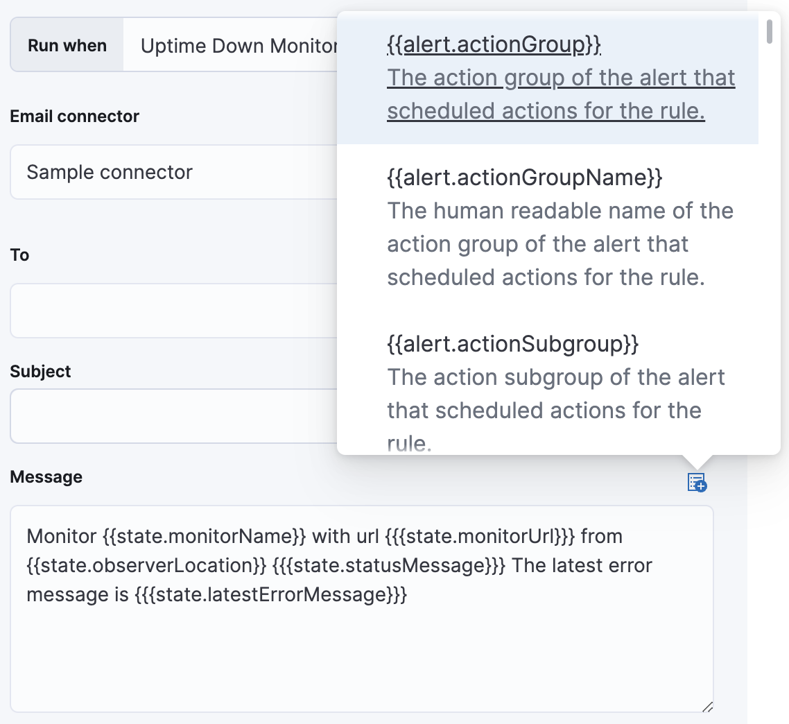Click the variable popup scrollbar thumb
Viewport: 789px width, 724px height.
coord(770,31)
